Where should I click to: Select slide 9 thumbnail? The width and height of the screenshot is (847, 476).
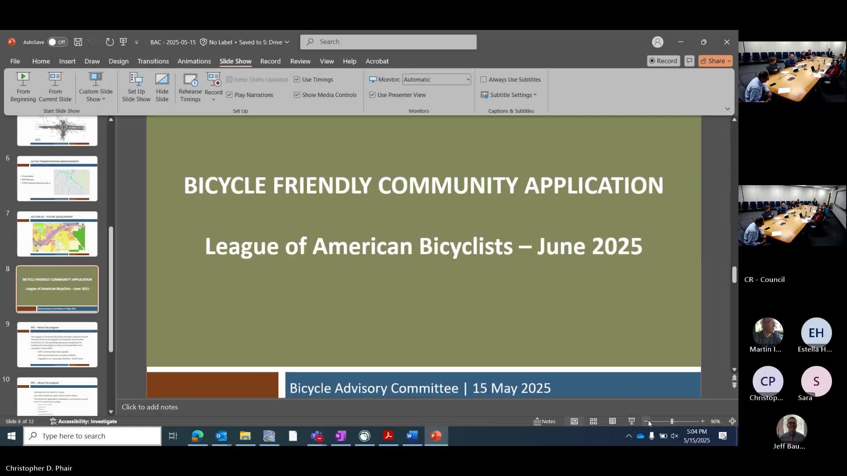coord(57,344)
